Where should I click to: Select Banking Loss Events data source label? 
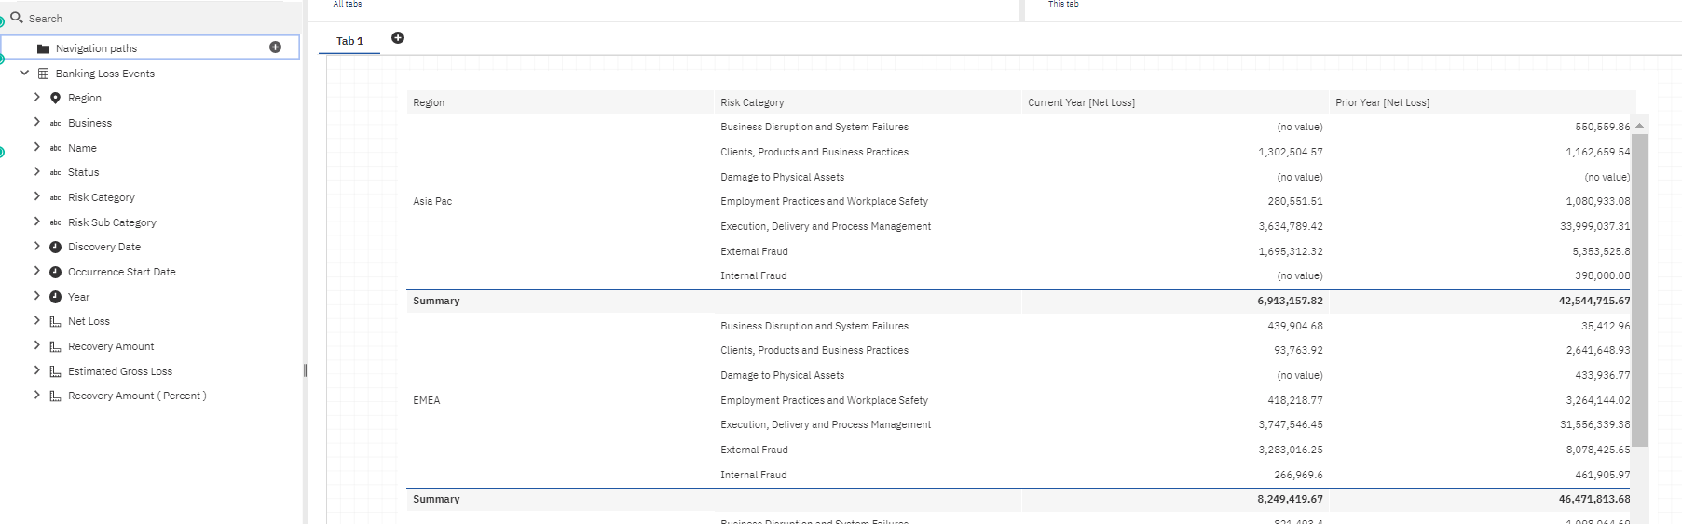pyautogui.click(x=105, y=74)
